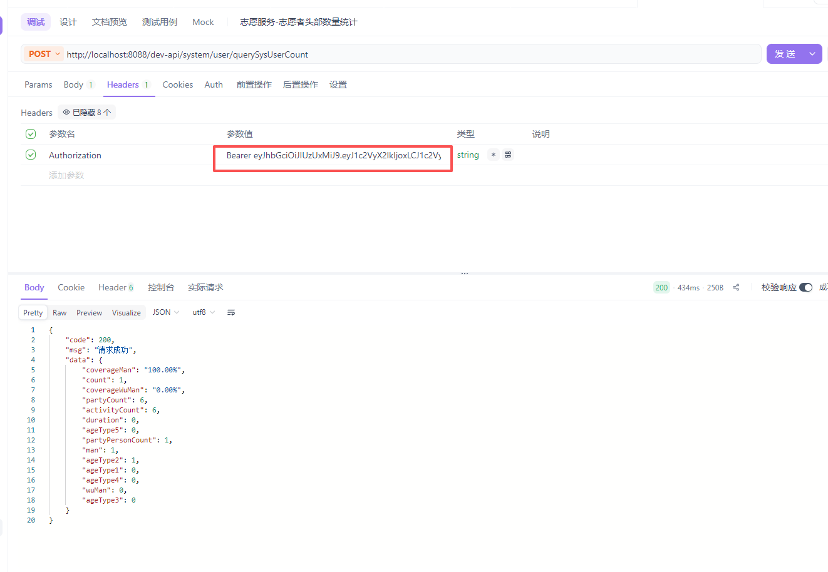Open the JSON format dropdown
This screenshot has width=828, height=572.
pos(166,312)
